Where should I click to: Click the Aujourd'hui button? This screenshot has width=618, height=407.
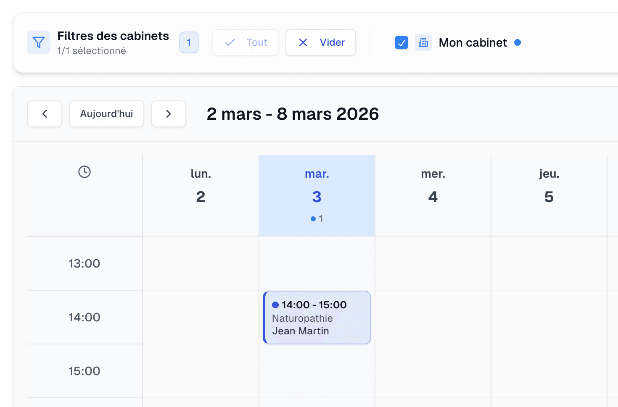pyautogui.click(x=106, y=114)
